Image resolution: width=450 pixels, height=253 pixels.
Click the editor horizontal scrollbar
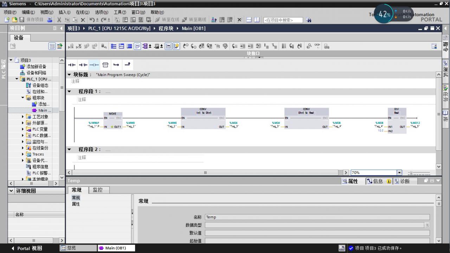pyautogui.click(x=205, y=172)
